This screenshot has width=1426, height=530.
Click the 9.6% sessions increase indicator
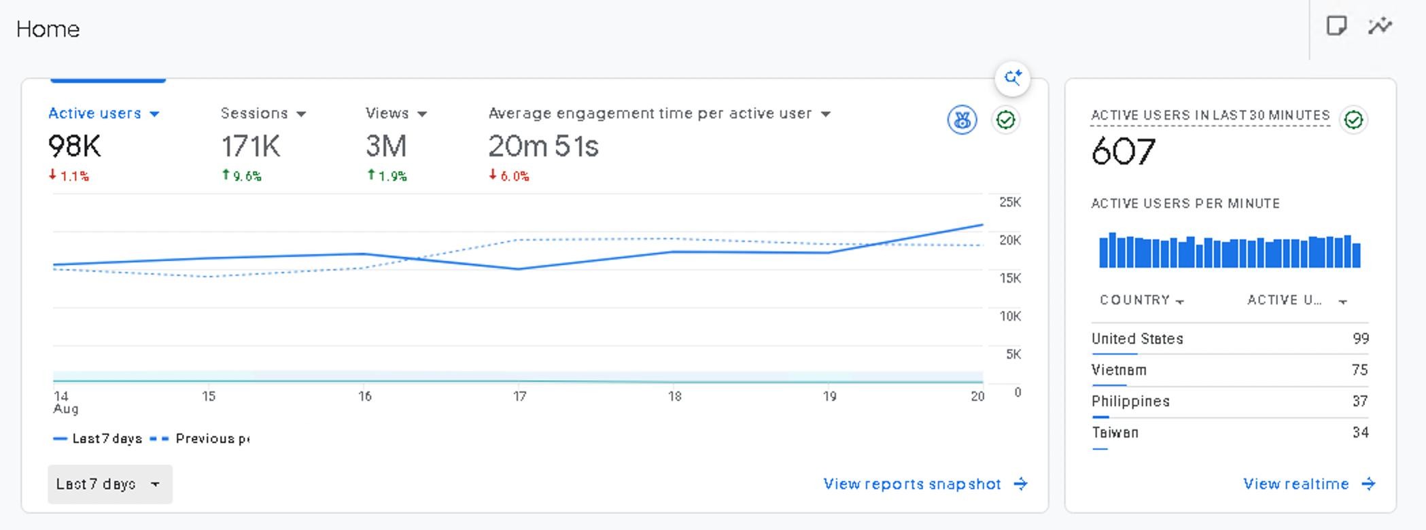242,176
